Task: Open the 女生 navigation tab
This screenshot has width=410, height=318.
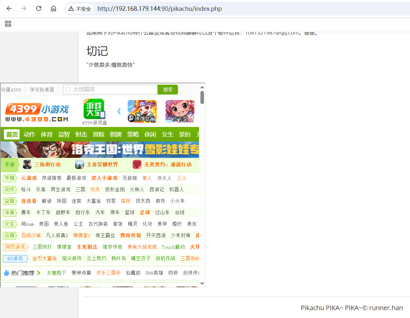Action: click(x=167, y=135)
